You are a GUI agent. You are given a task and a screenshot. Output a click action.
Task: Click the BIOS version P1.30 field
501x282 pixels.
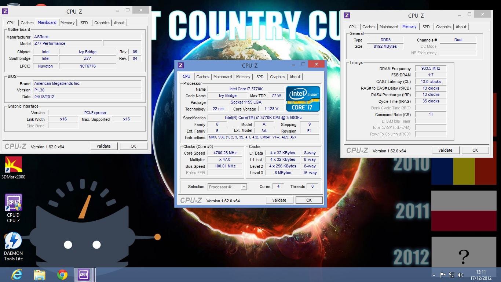coord(87,90)
